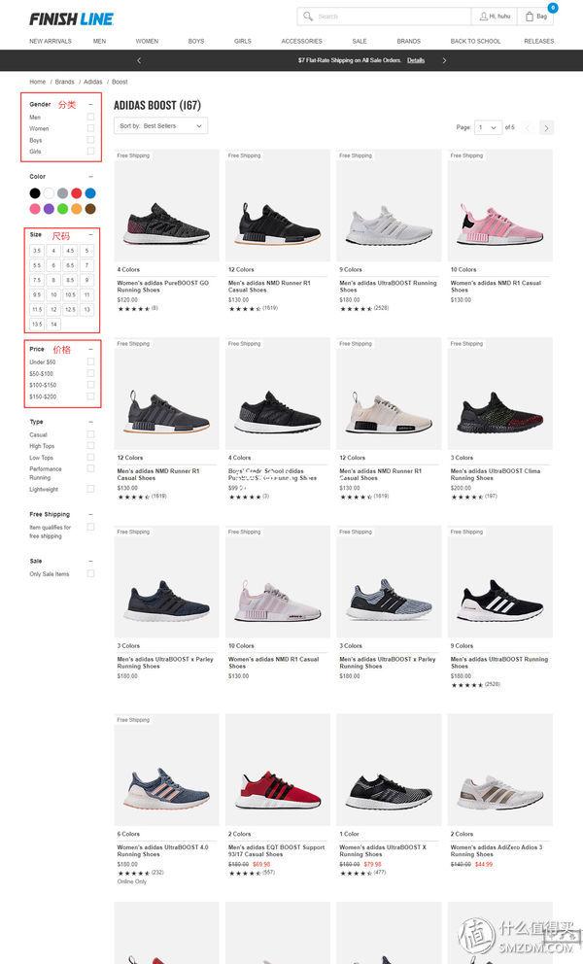583x964 pixels.
Task: Enable the Only Sale Items checkbox
Action: (x=90, y=573)
